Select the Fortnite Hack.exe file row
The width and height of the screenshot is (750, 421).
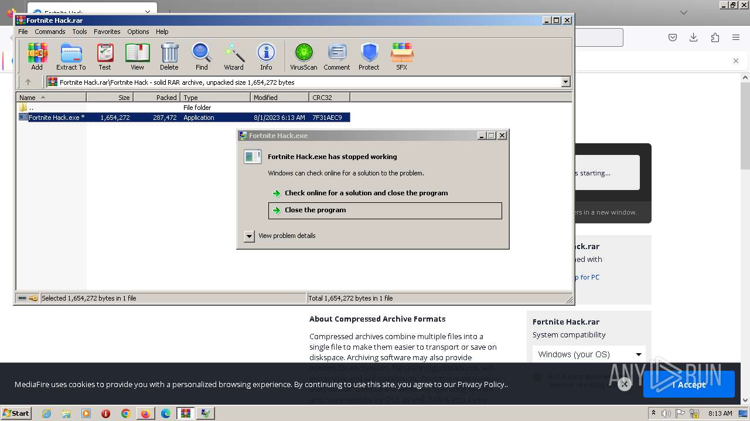pos(183,118)
